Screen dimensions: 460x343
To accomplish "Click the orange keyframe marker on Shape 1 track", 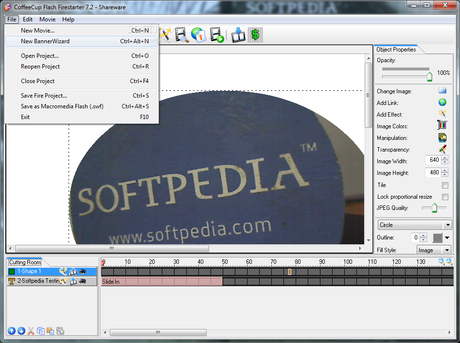I will (289, 272).
